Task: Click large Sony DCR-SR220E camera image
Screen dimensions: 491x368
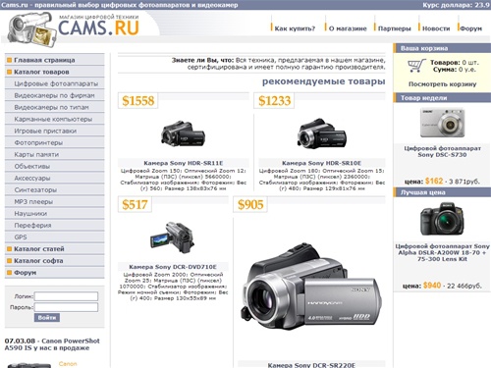Action: 311,288
